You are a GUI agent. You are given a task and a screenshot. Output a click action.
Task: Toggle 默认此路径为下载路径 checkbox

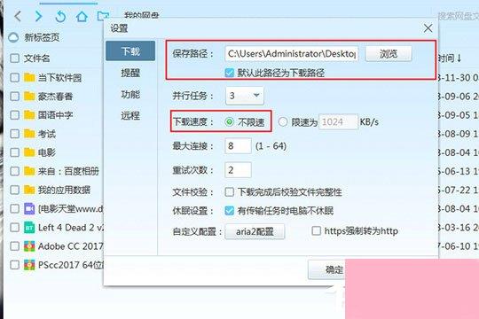tap(229, 73)
